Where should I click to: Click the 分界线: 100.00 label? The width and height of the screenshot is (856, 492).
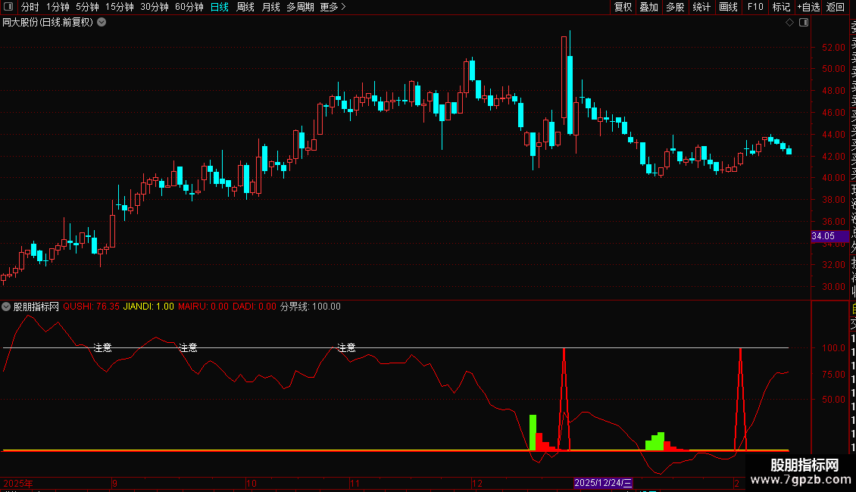(310, 307)
